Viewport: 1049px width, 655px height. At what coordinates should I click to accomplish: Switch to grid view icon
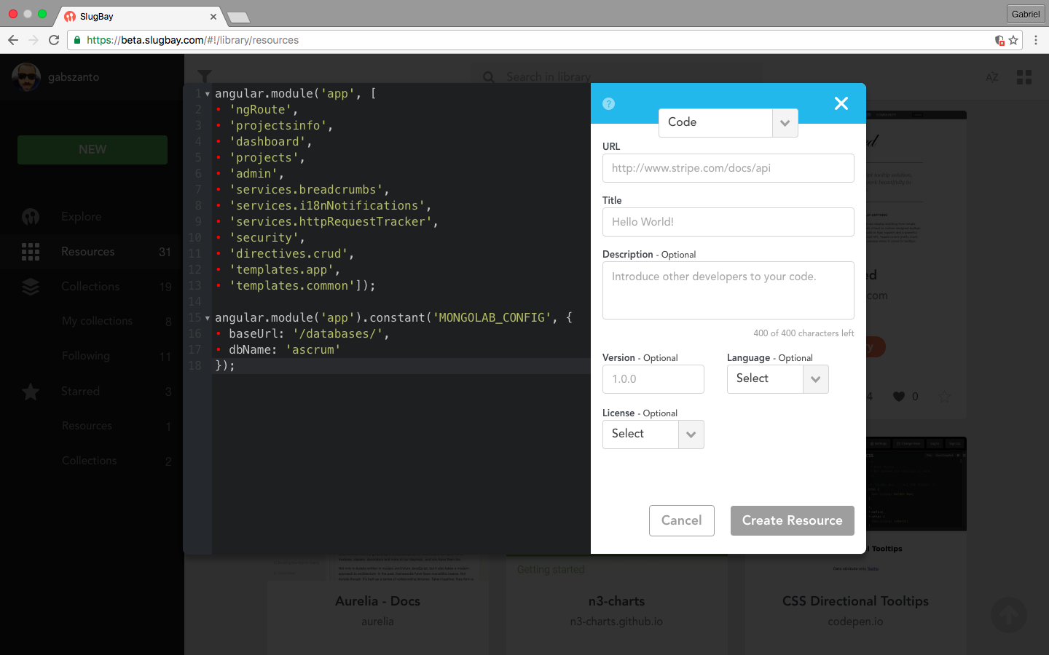tap(1024, 77)
